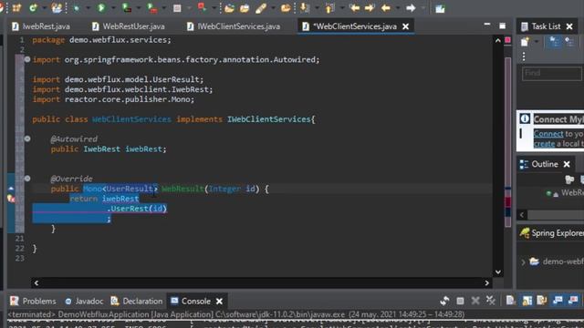
Task: Click the pencil search/mark icon in toolbar
Action: [x=261, y=8]
